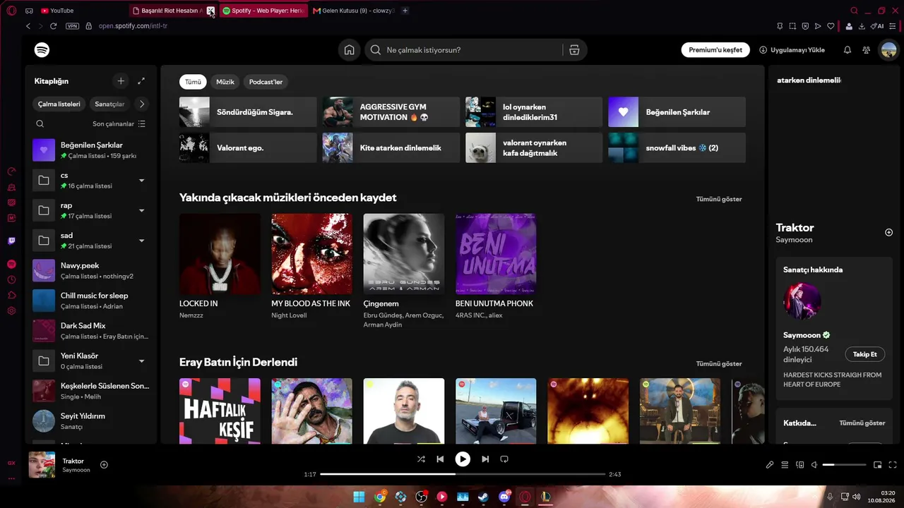The height and width of the screenshot is (508, 904).
Task: Open a new browser tab
Action: point(405,11)
